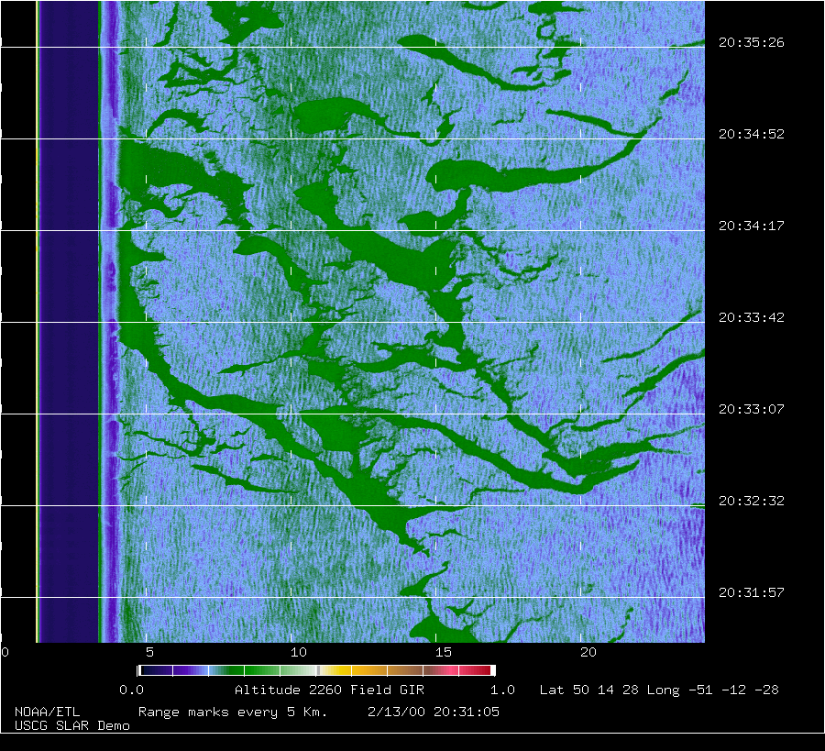Click the range axis label 10
Viewport: 825px width, 751px height.
(298, 652)
